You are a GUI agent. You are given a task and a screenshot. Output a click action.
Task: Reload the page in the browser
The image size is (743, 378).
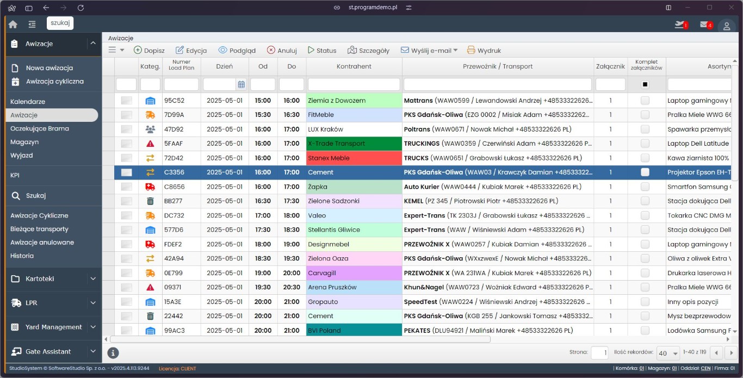pyautogui.click(x=81, y=8)
